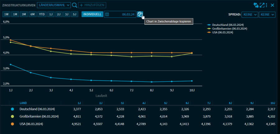The image size is (280, 134).
Task: Select the YTD time range
Action: tap(42, 14)
